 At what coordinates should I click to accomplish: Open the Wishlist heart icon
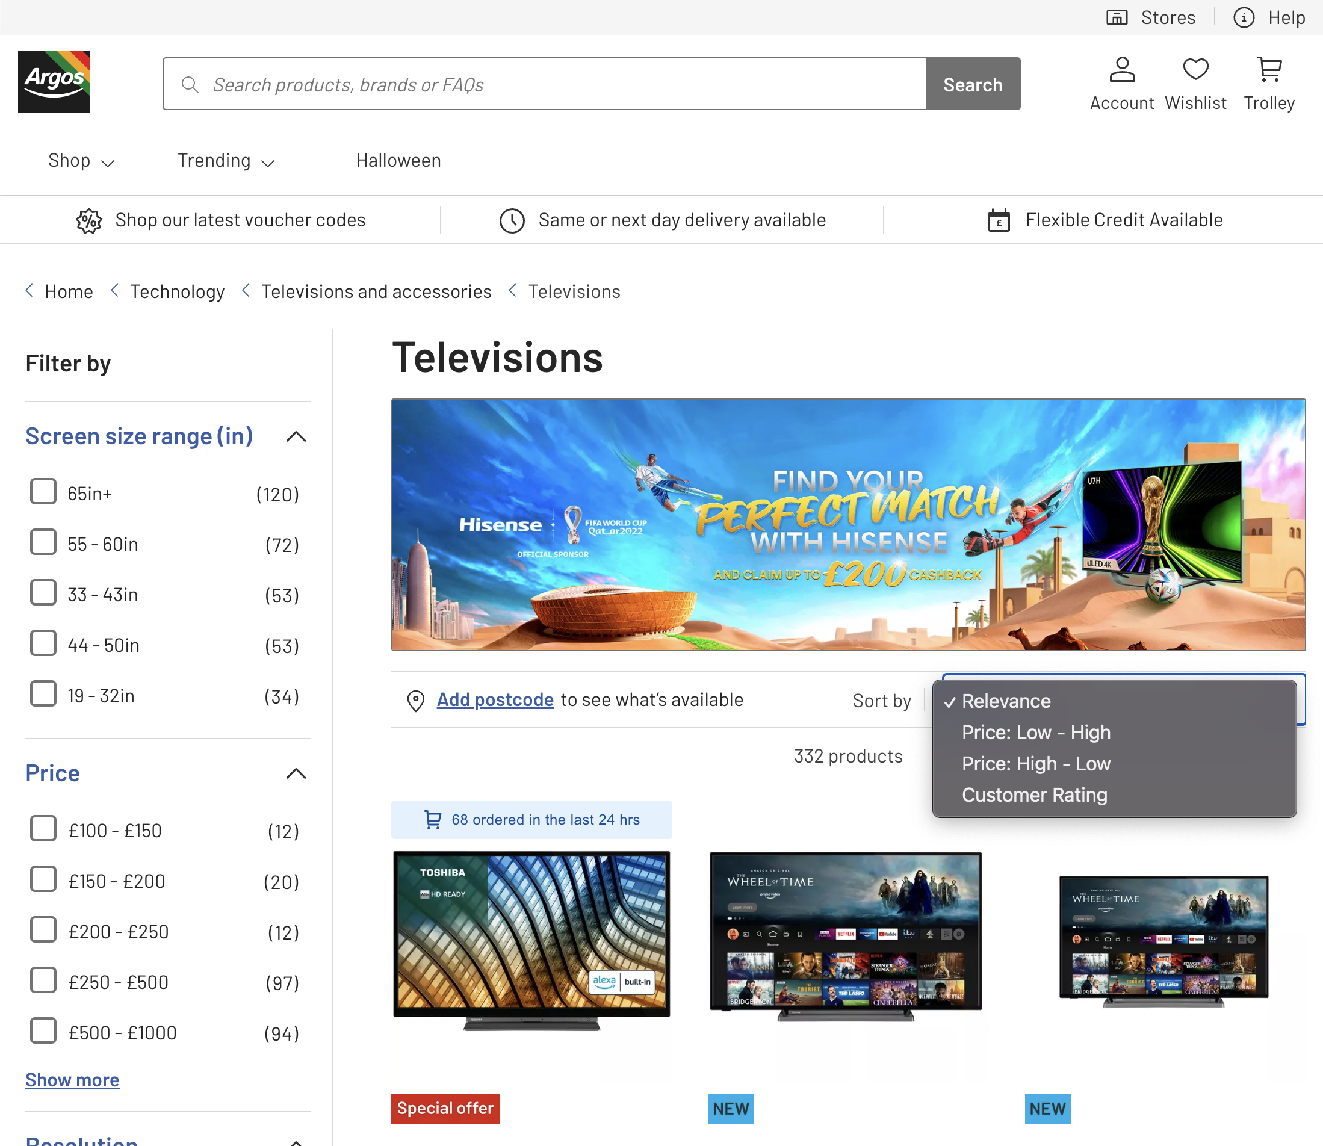point(1194,70)
